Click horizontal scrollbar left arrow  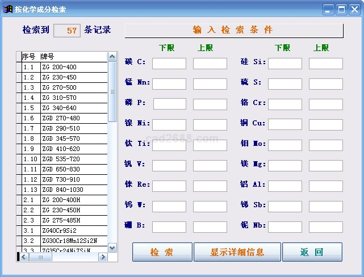click(24, 257)
